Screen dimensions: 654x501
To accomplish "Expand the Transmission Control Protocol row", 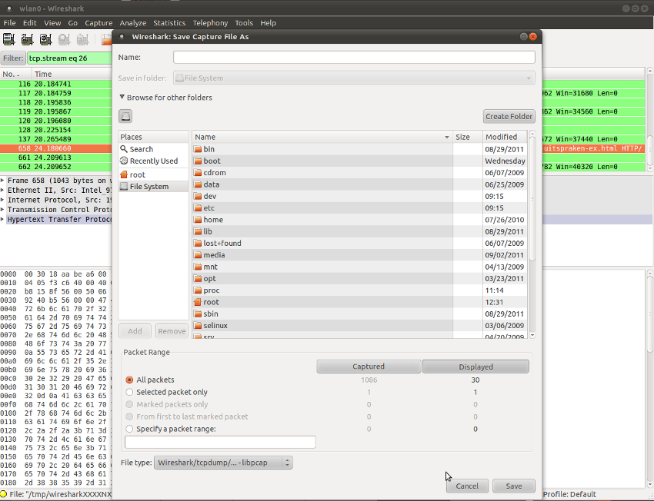I will click(2, 210).
